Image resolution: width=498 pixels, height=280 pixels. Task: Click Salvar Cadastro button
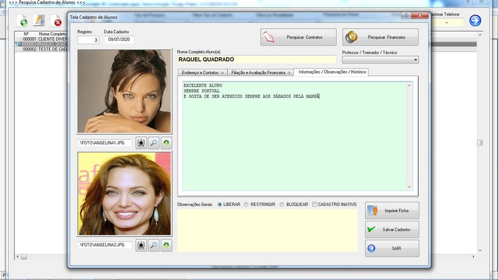(x=392, y=230)
